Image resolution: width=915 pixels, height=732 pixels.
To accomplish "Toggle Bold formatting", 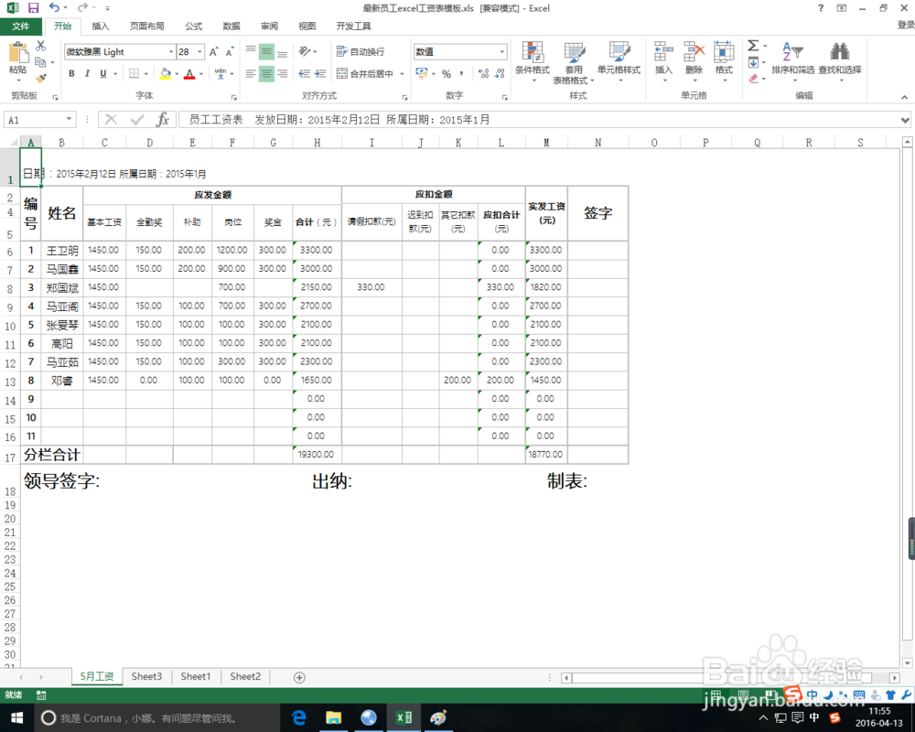I will tap(71, 73).
